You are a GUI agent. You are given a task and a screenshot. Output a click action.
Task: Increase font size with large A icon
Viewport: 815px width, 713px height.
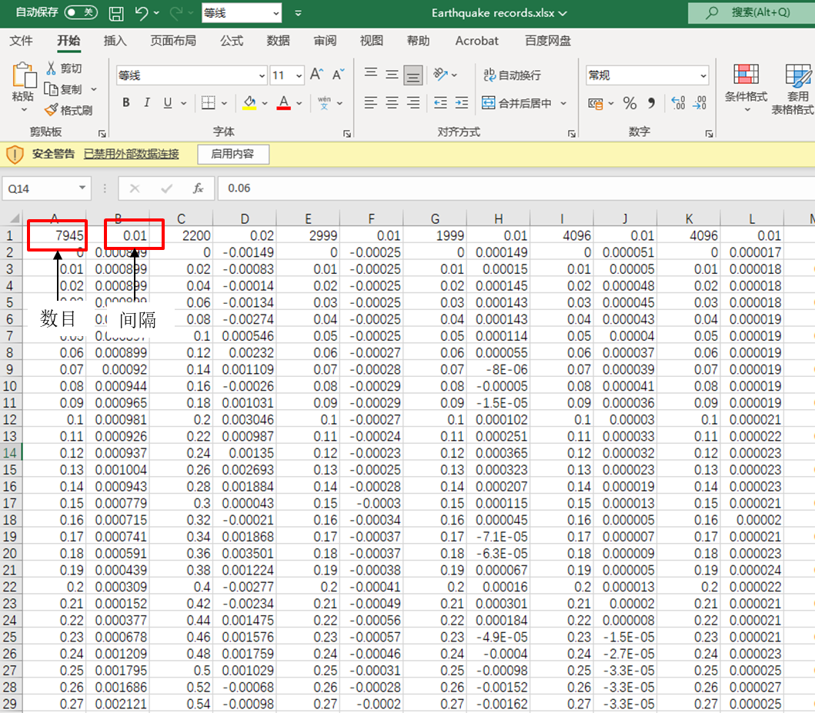316,75
